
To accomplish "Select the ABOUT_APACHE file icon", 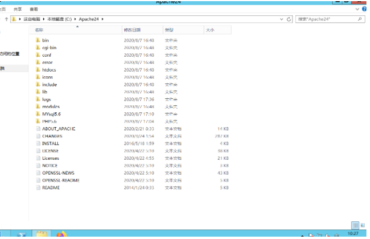I will click(x=38, y=129).
